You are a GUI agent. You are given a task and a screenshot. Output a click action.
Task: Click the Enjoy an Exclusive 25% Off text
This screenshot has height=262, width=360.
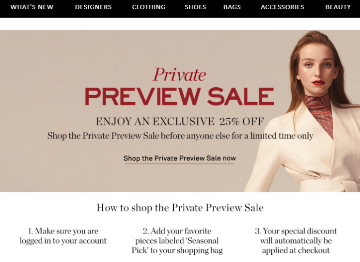point(180,122)
